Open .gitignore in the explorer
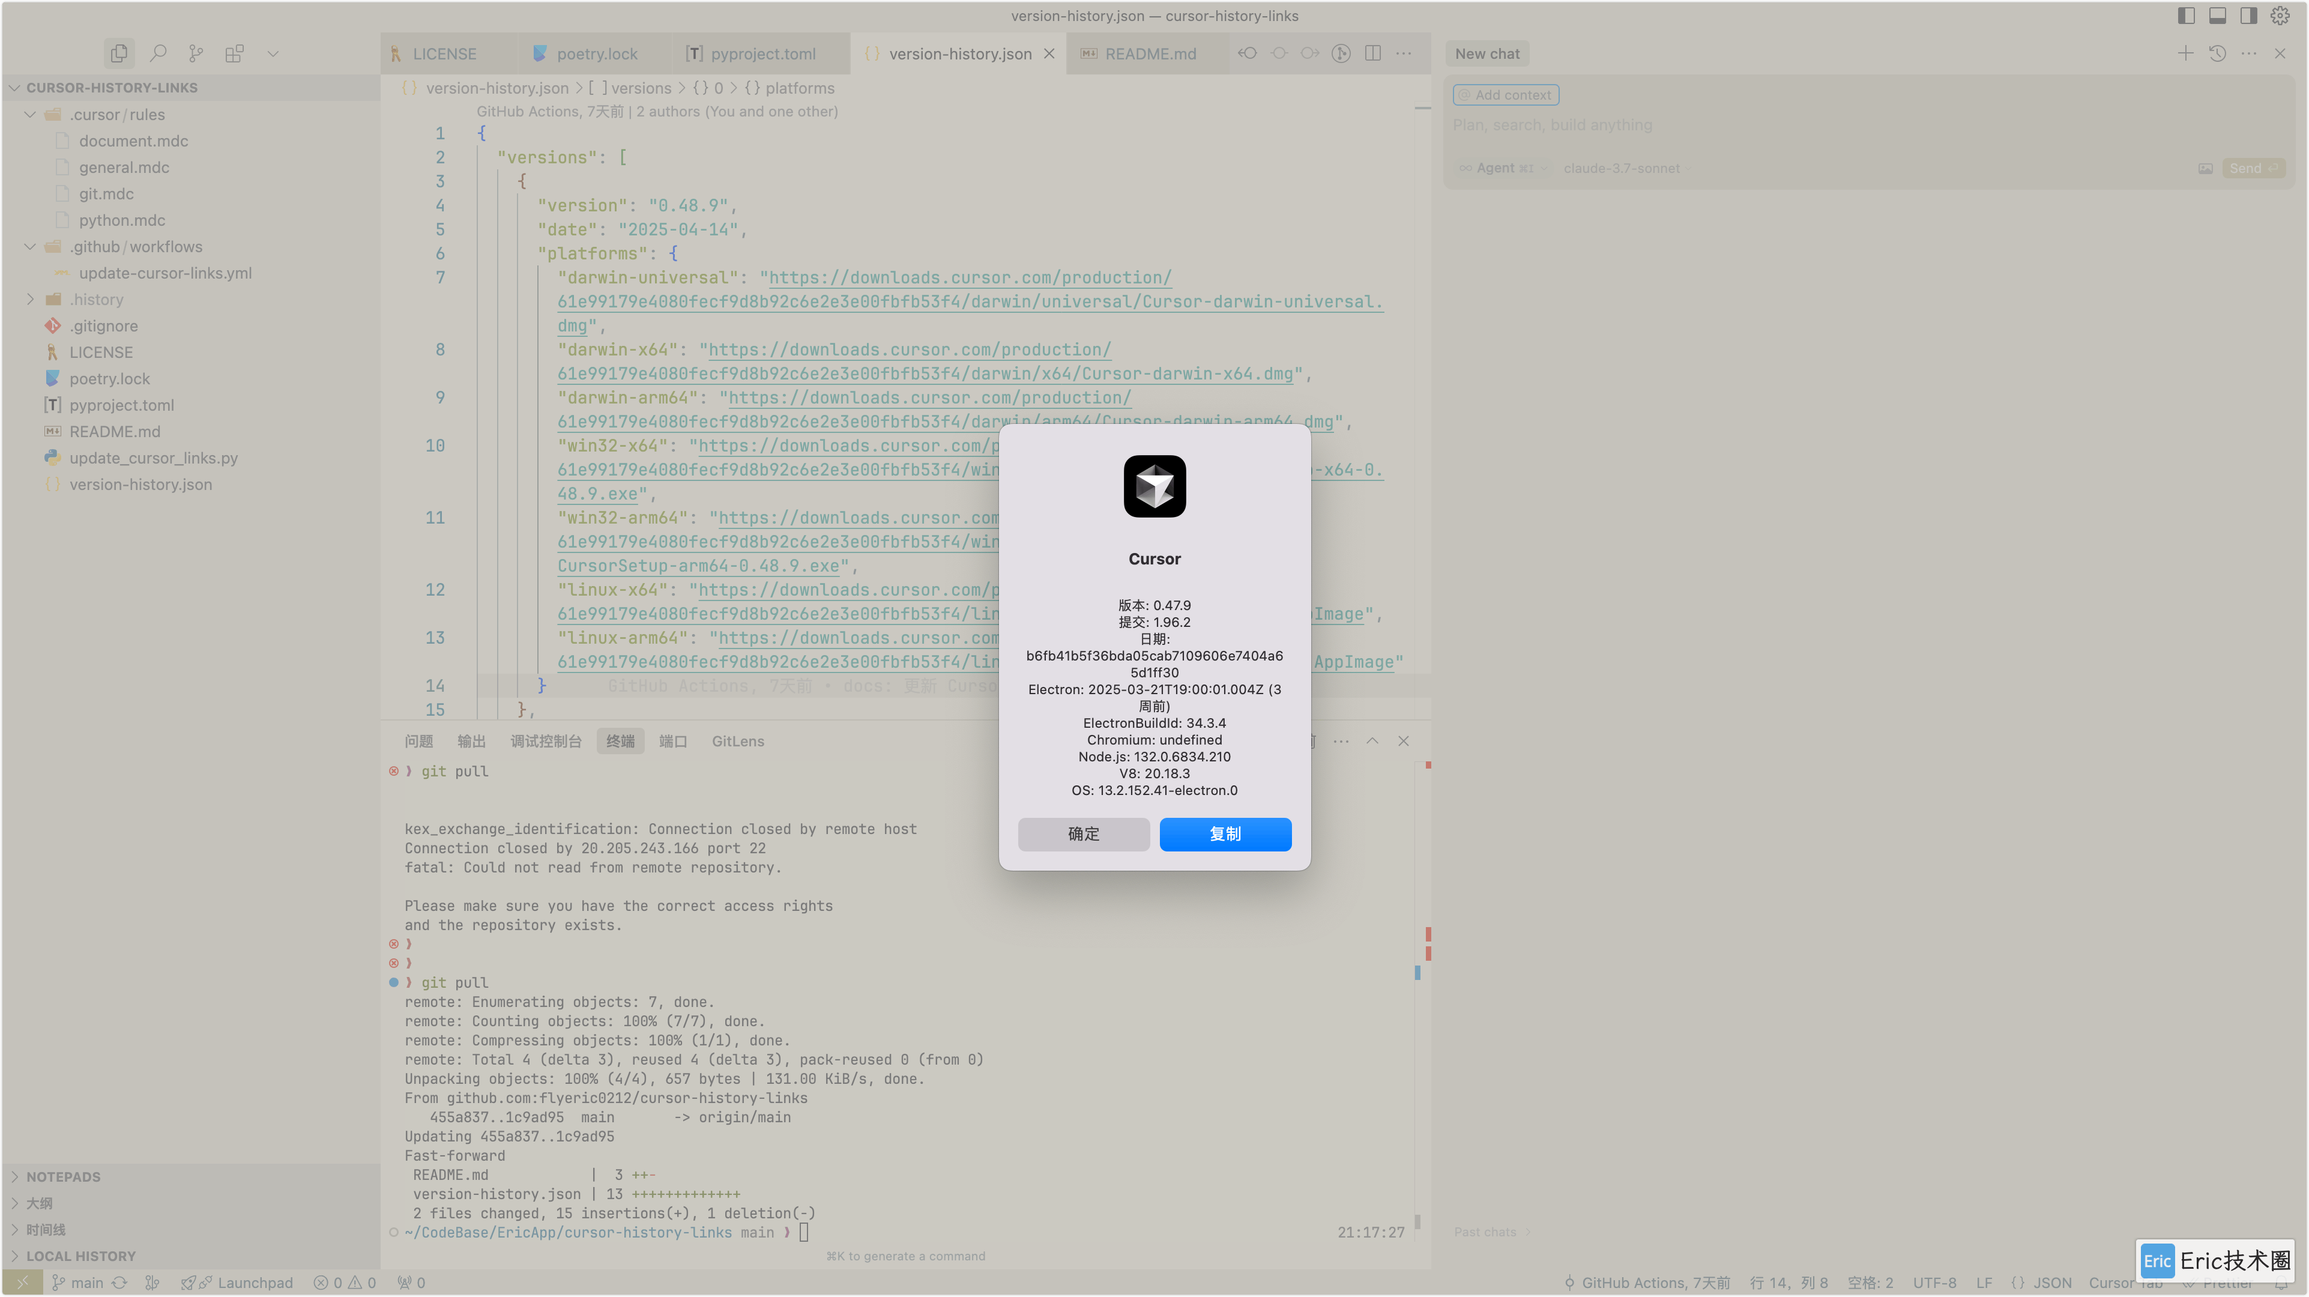 click(104, 326)
